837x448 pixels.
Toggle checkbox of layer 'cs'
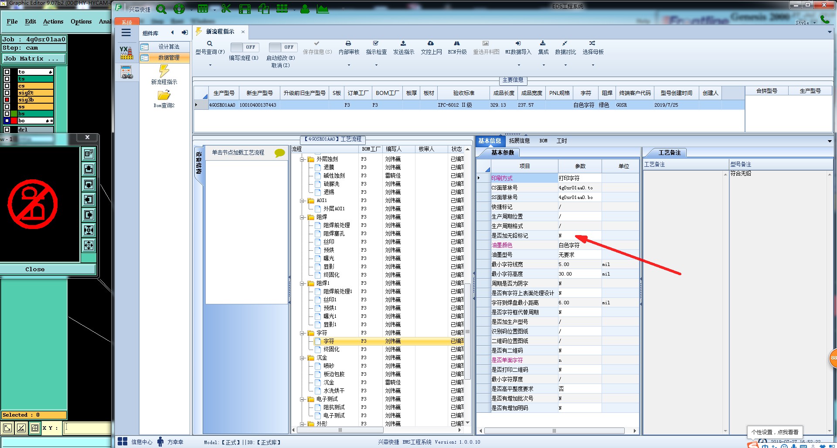click(7, 86)
